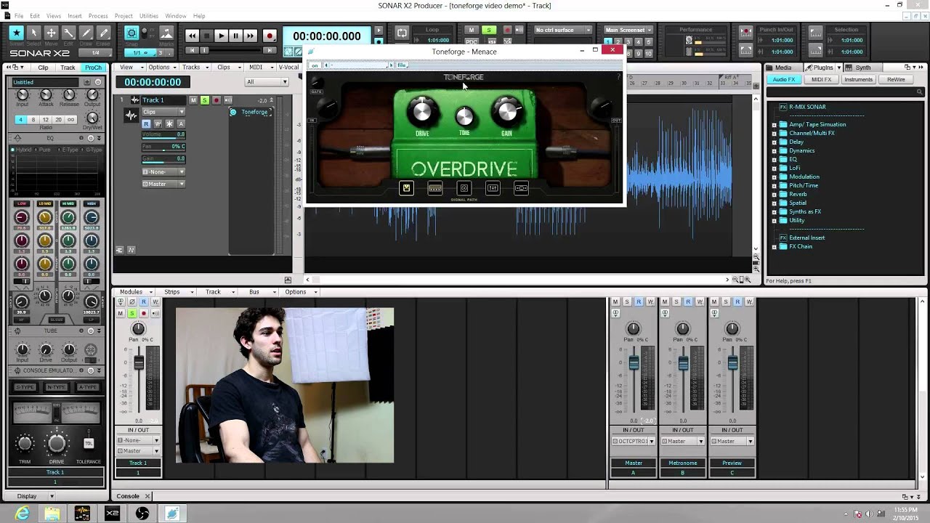
Task: Start playback with Play button
Action: 221,36
